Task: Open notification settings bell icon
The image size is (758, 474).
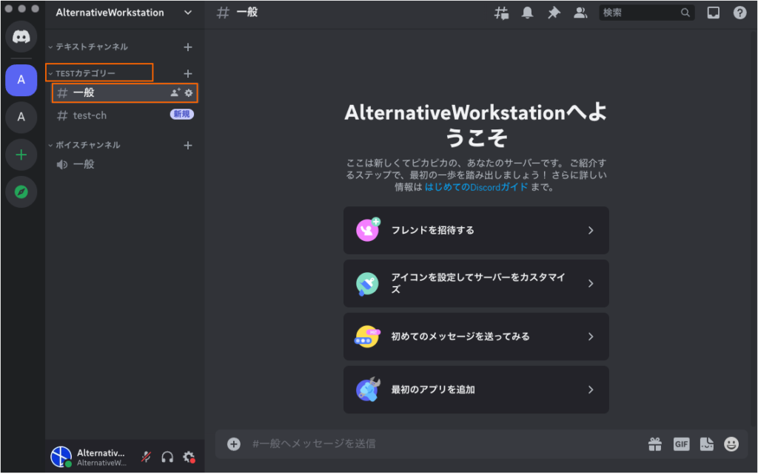Action: tap(527, 13)
